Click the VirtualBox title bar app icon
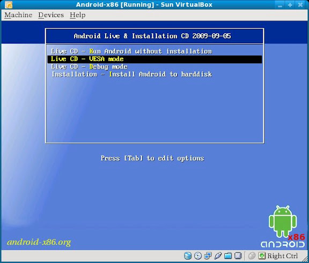This screenshot has width=309, height=263. click(x=9, y=5)
